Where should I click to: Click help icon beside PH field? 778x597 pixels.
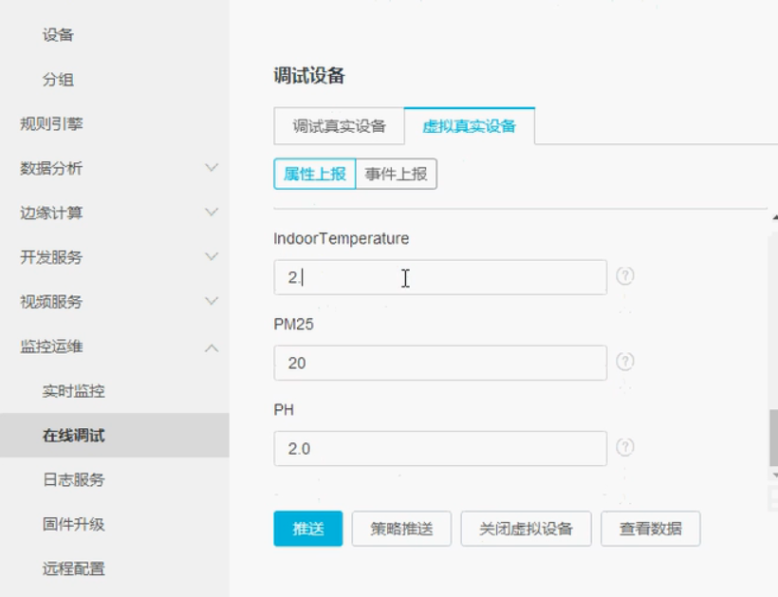pyautogui.click(x=625, y=447)
